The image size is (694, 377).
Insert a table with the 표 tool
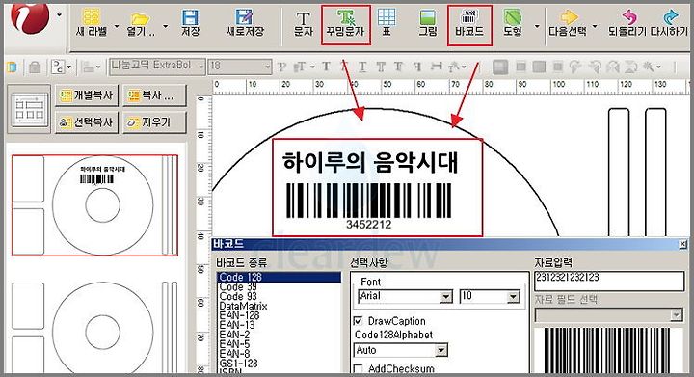(x=387, y=23)
